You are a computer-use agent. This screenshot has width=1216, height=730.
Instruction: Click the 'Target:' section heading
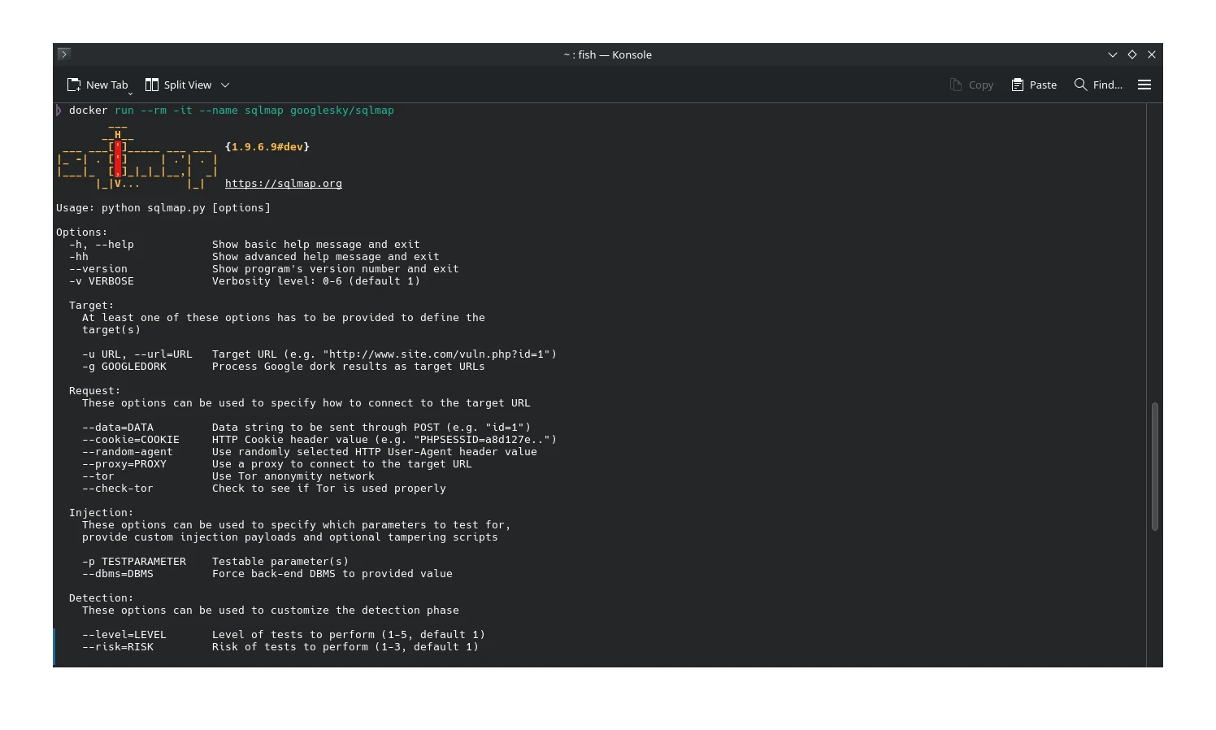[92, 306]
